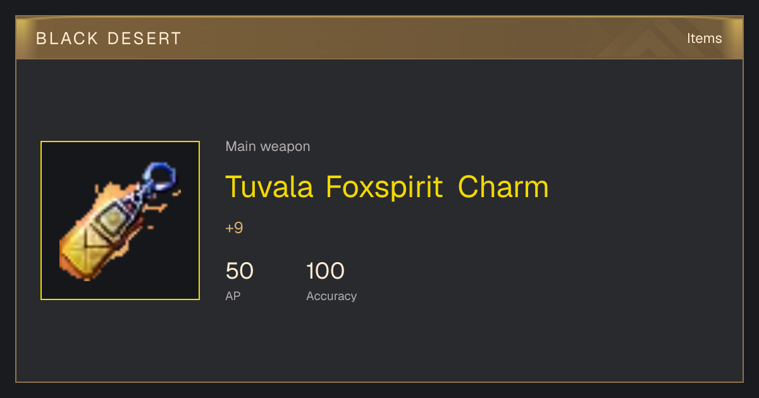Click the AP stat label
This screenshot has width=759, height=398.
tap(233, 296)
